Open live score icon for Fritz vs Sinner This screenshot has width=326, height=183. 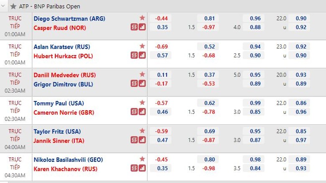[x=134, y=140]
